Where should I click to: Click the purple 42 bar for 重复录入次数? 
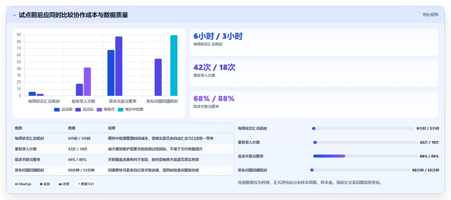(87, 82)
